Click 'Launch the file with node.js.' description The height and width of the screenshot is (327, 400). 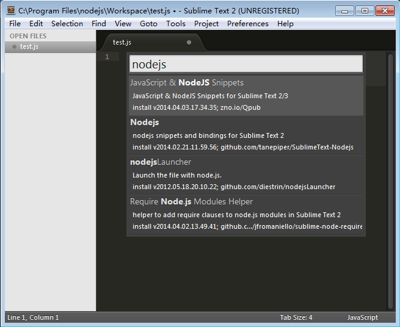177,175
